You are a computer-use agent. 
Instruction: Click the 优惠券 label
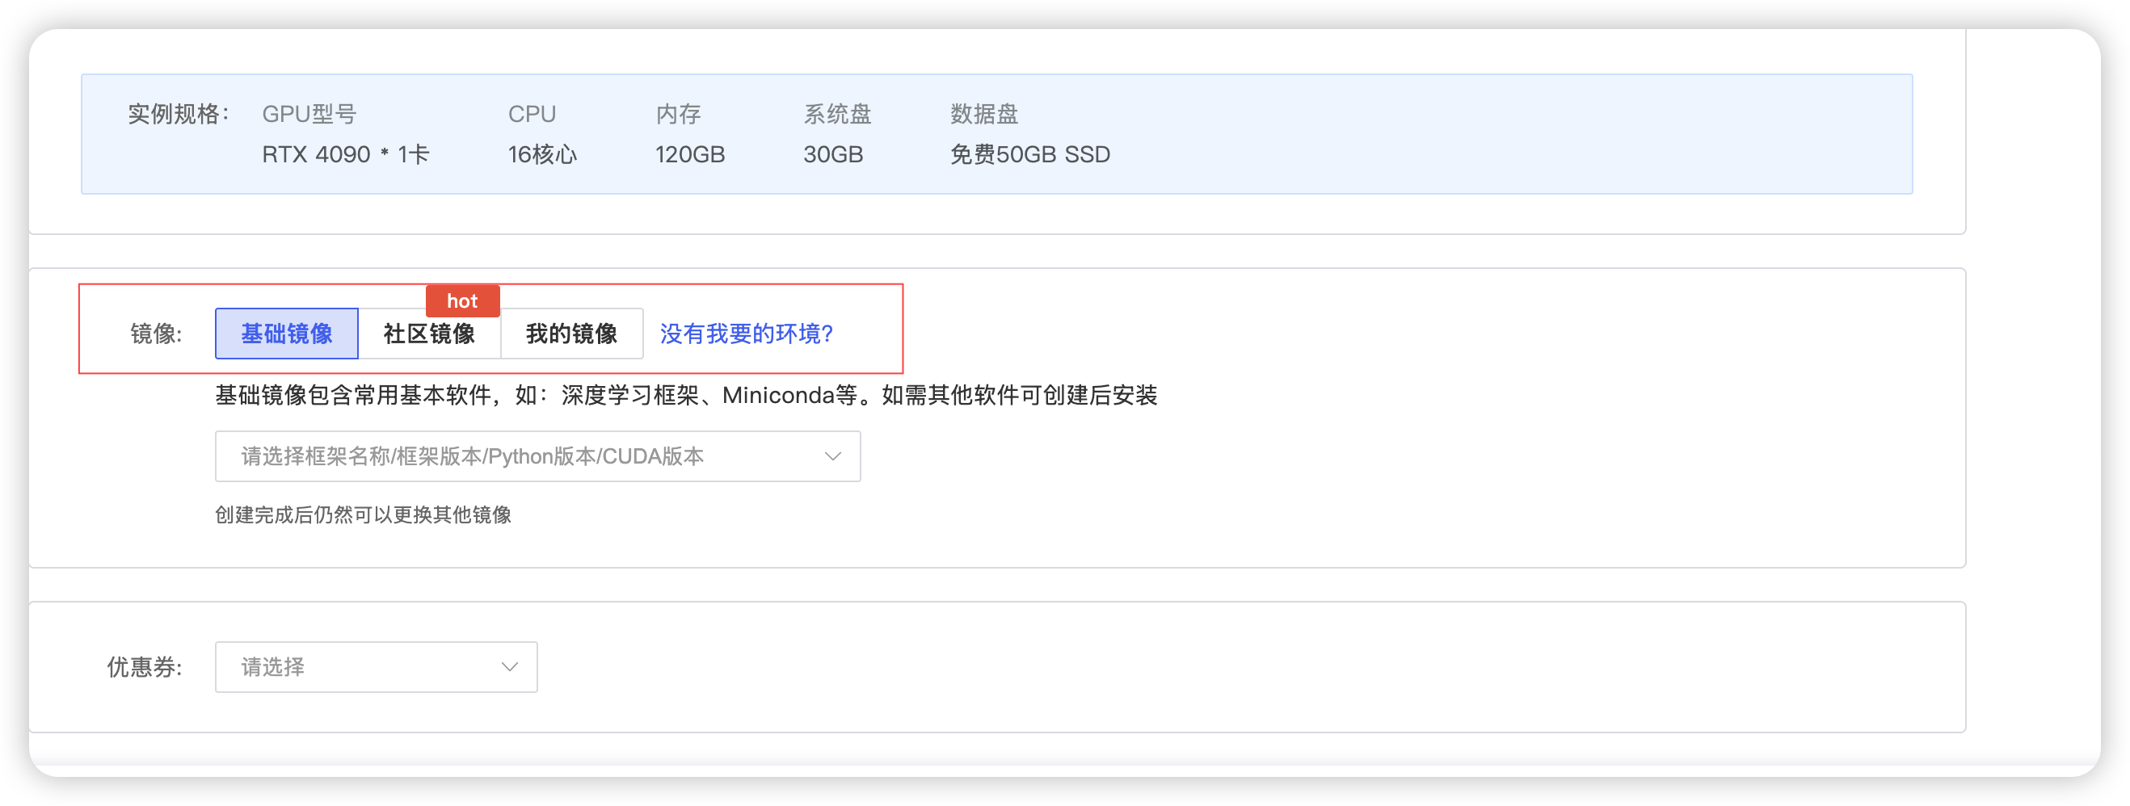pyautogui.click(x=145, y=666)
